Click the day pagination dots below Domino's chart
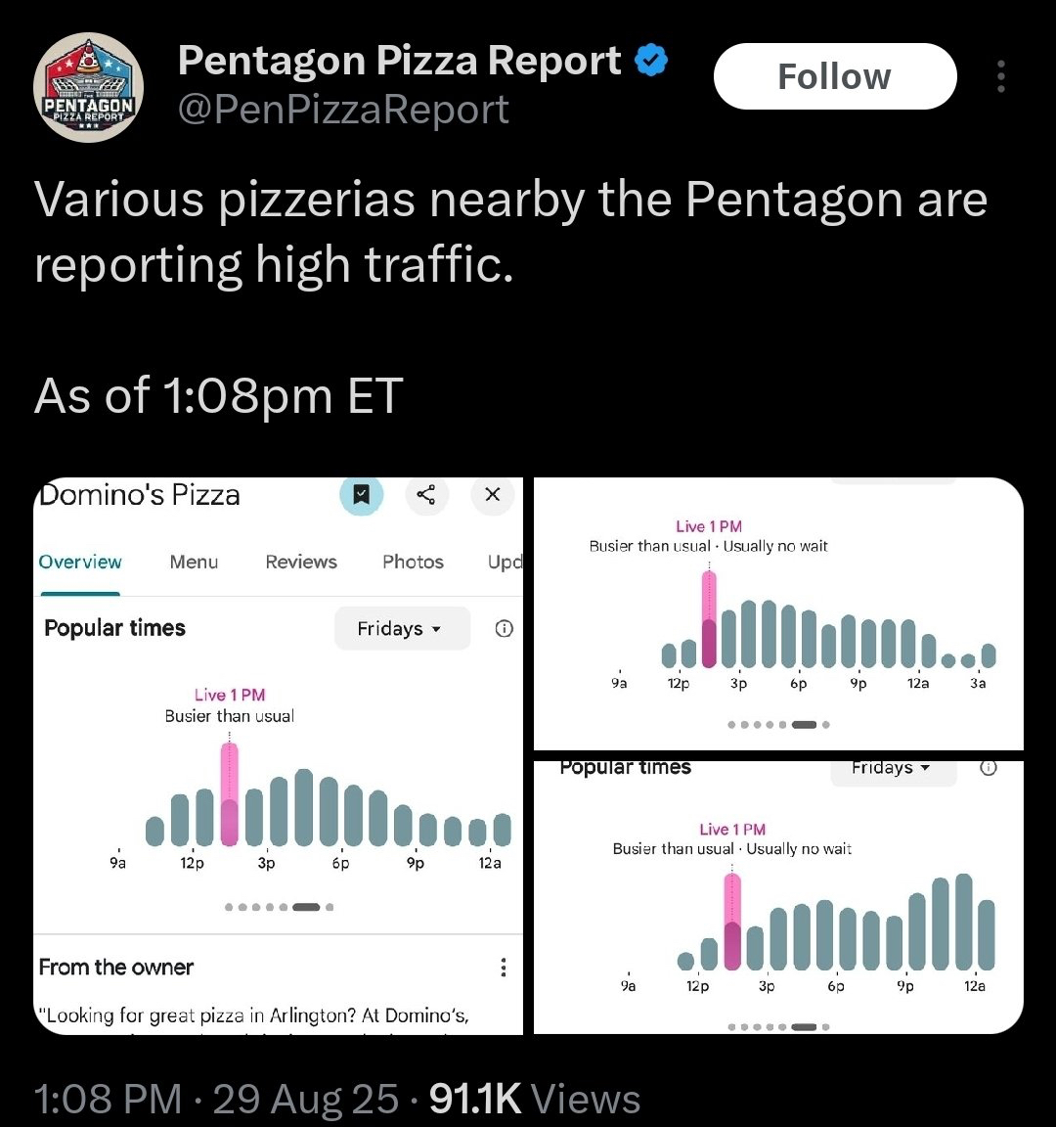 click(x=280, y=907)
